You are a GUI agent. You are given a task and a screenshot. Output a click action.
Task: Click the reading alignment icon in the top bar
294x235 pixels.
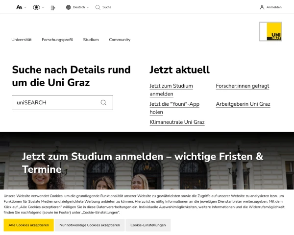point(53,8)
